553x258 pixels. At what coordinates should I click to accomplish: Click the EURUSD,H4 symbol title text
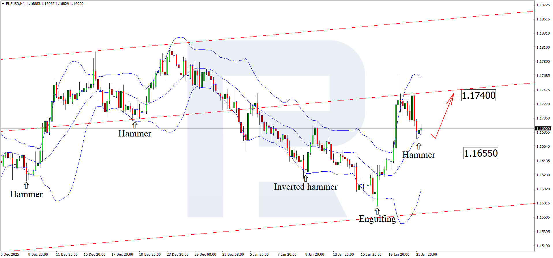(x=15, y=4)
